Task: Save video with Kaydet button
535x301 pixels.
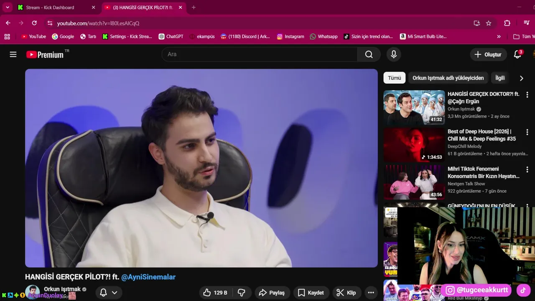Action: coord(311,293)
